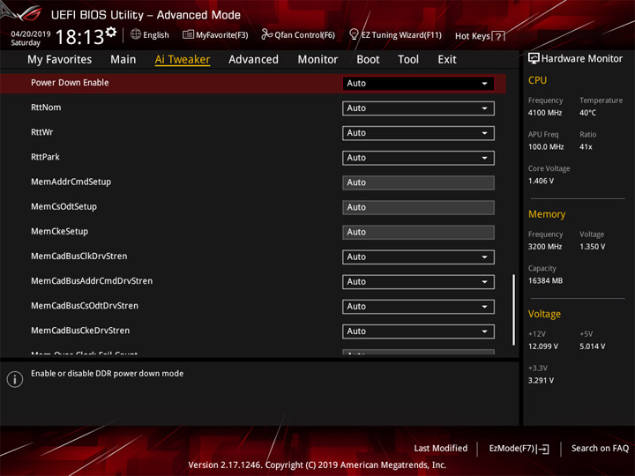Image resolution: width=635 pixels, height=476 pixels.
Task: Click the memory voltage 1.350 V value
Action: tap(592, 246)
